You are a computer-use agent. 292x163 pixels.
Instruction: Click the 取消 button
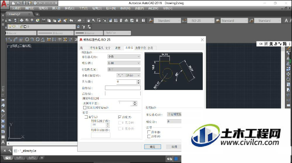point(174,147)
